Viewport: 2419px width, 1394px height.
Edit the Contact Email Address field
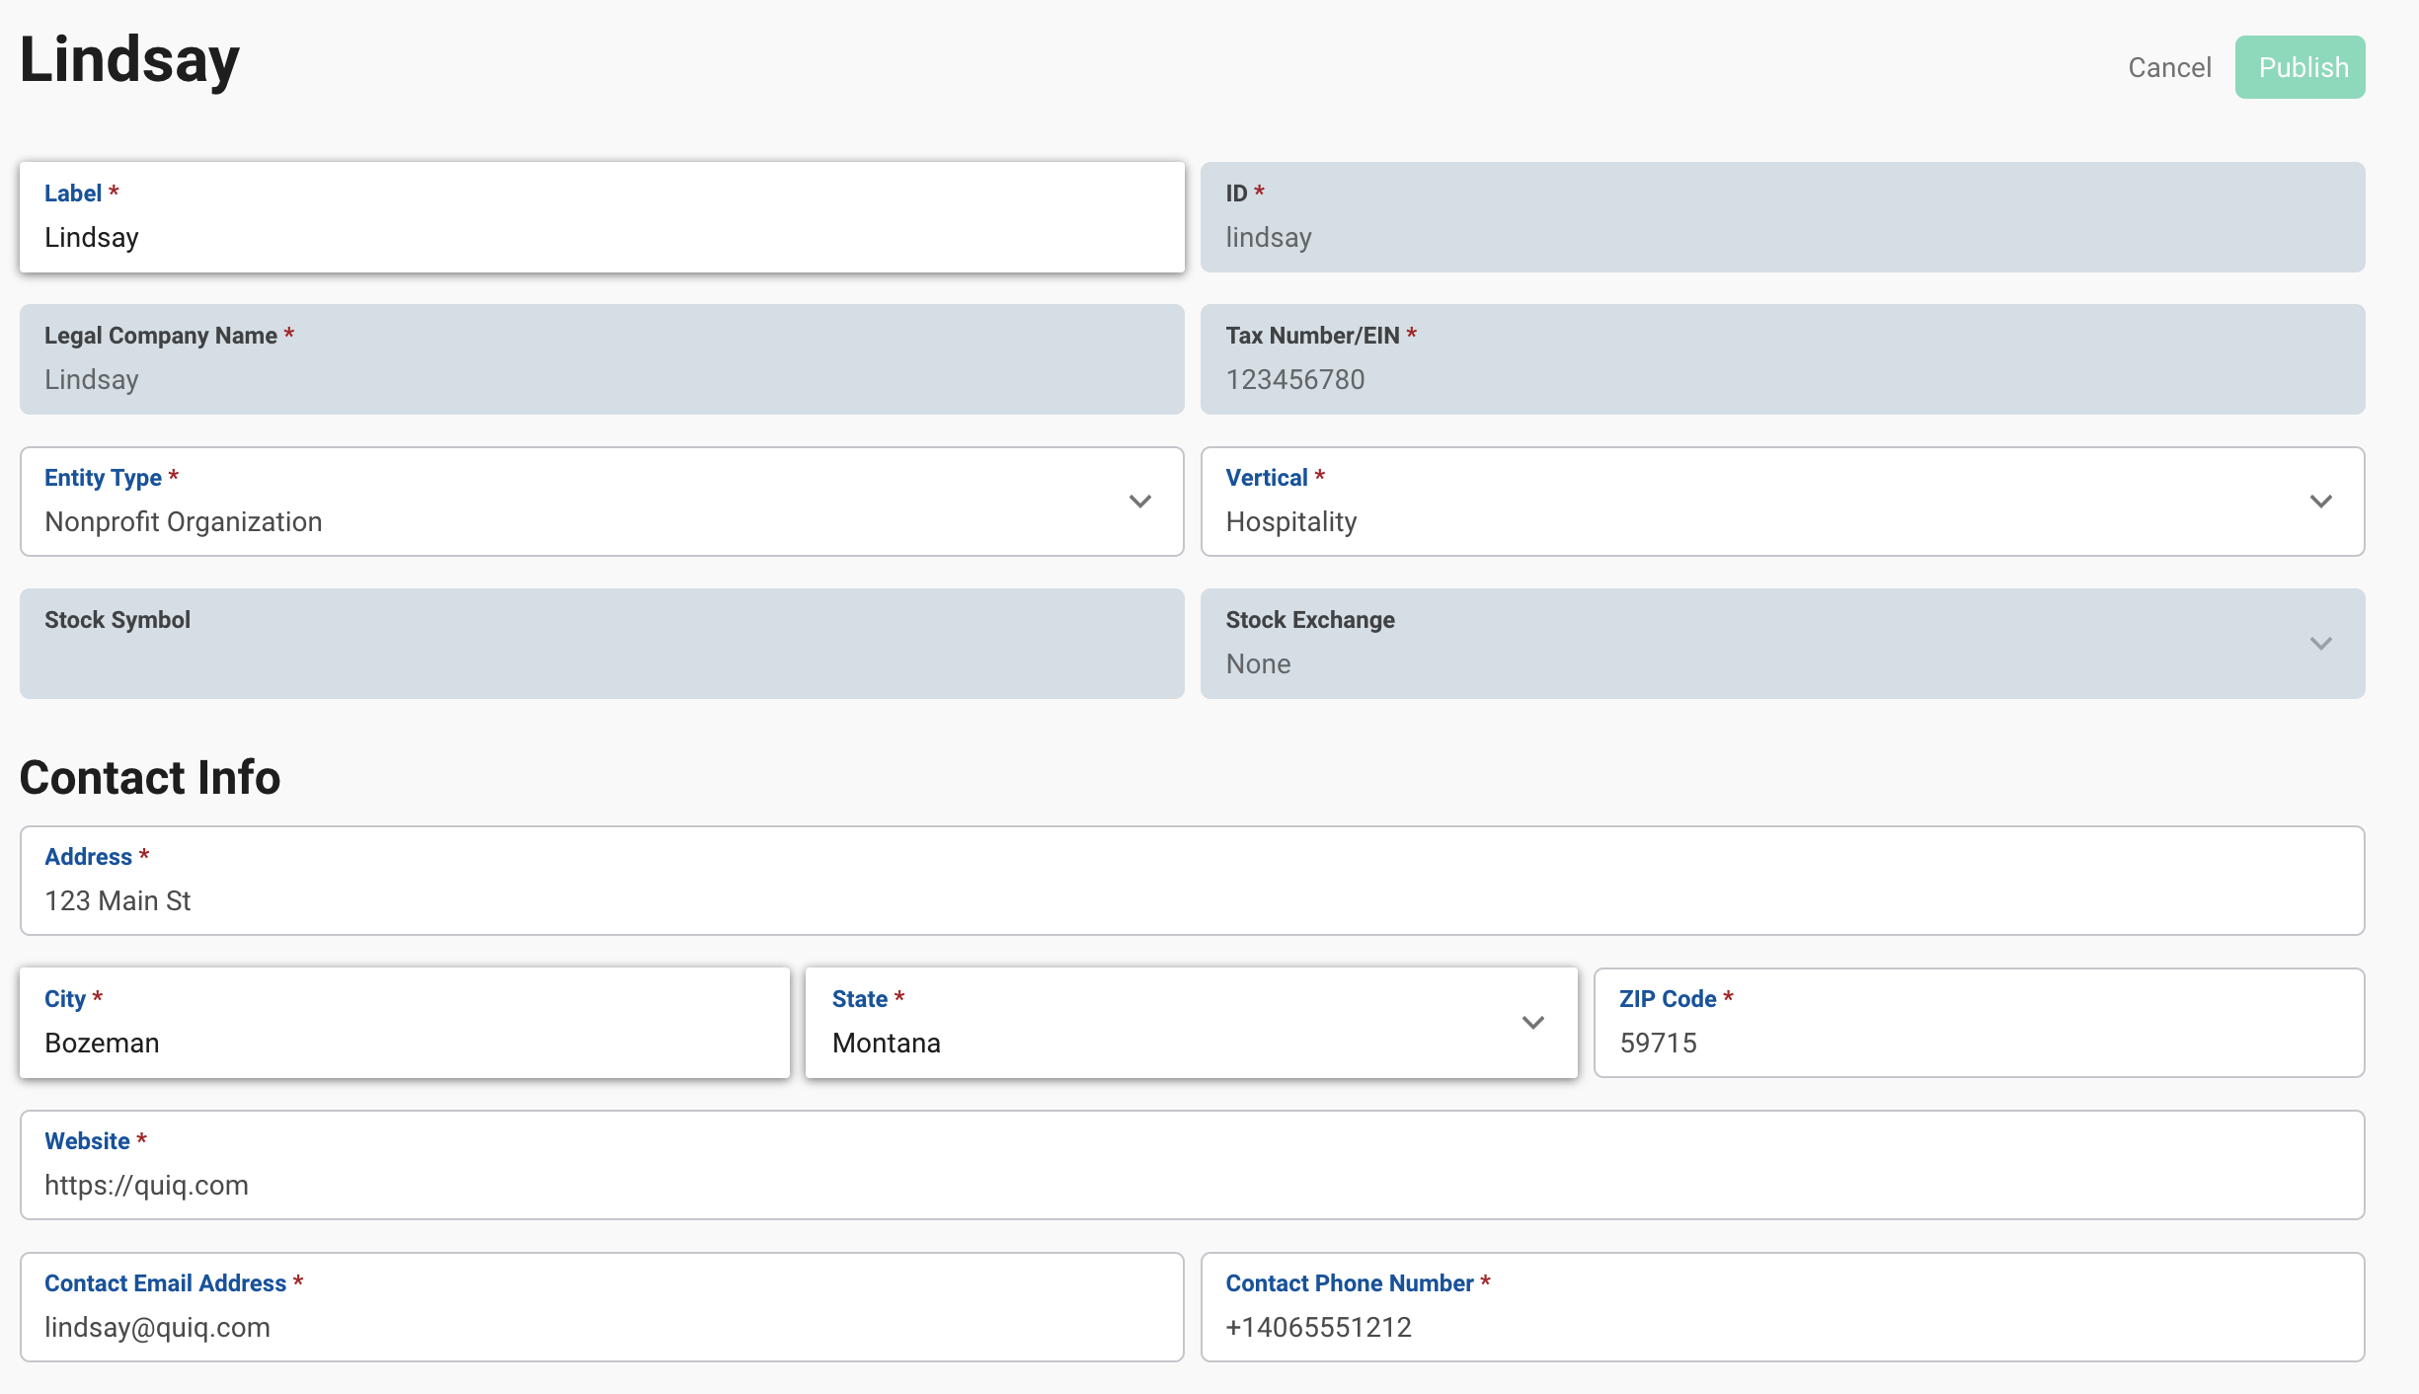[600, 1327]
